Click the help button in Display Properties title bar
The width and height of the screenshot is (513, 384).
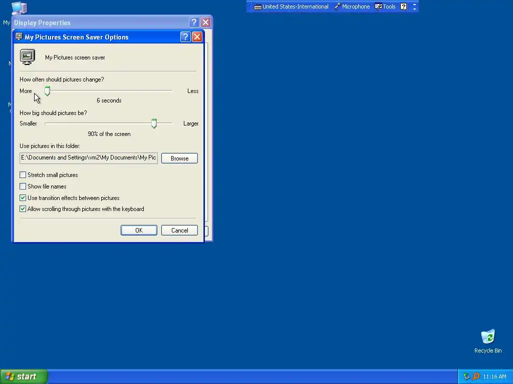pos(194,22)
